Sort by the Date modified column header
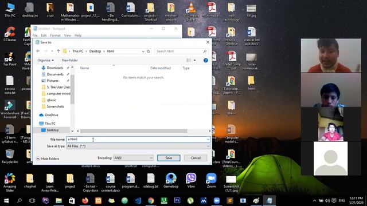 point(161,68)
